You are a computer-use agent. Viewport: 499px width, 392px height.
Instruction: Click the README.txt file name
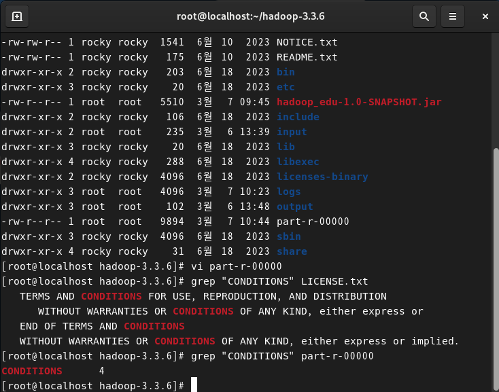[x=307, y=57]
